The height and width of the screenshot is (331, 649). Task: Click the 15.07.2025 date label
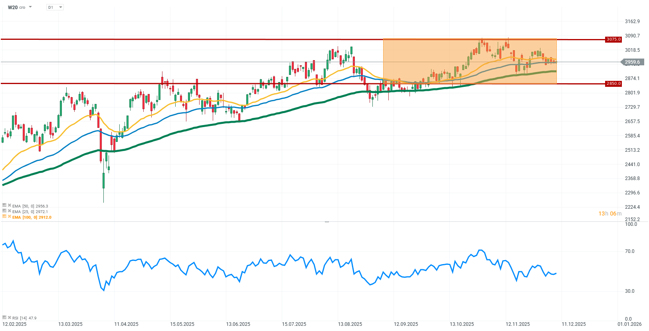[294, 324]
